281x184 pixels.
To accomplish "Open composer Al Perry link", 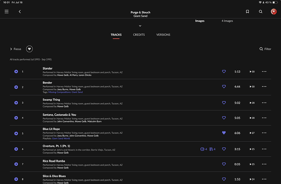I will point(73,75).
